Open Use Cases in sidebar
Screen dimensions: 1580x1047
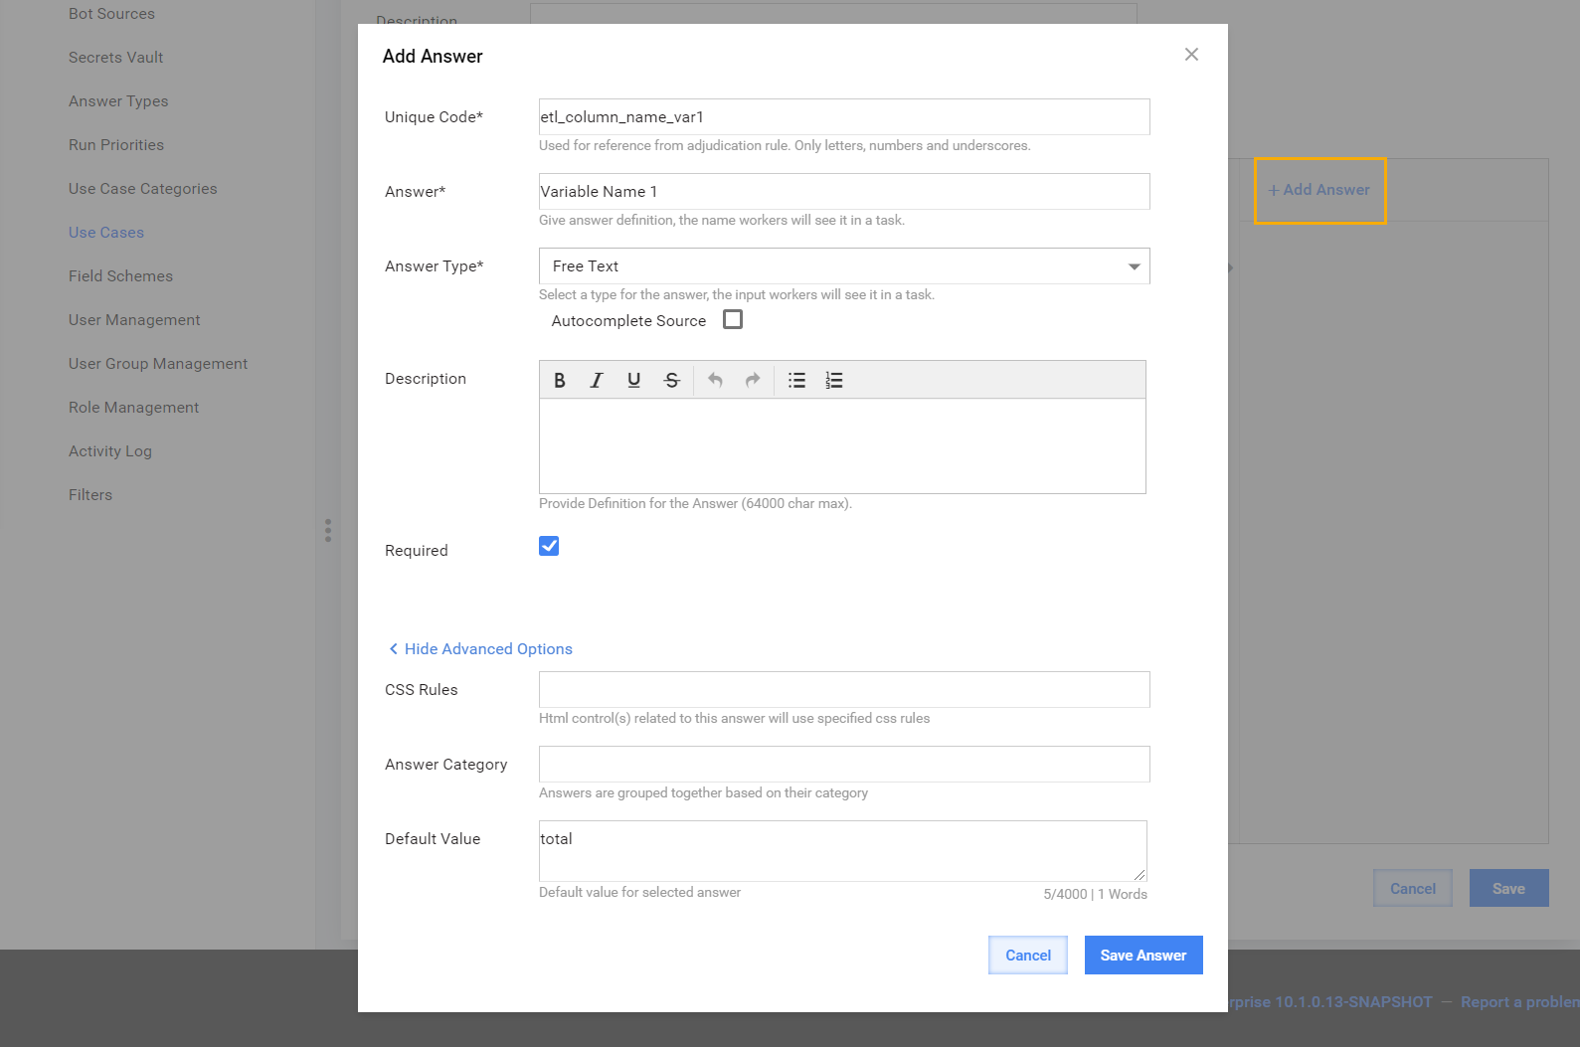(106, 233)
